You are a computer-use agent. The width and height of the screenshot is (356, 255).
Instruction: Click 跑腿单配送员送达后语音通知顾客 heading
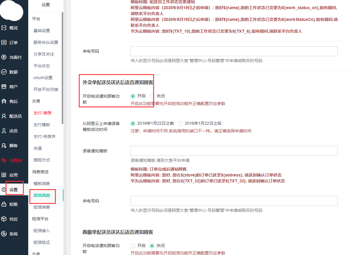(118, 232)
